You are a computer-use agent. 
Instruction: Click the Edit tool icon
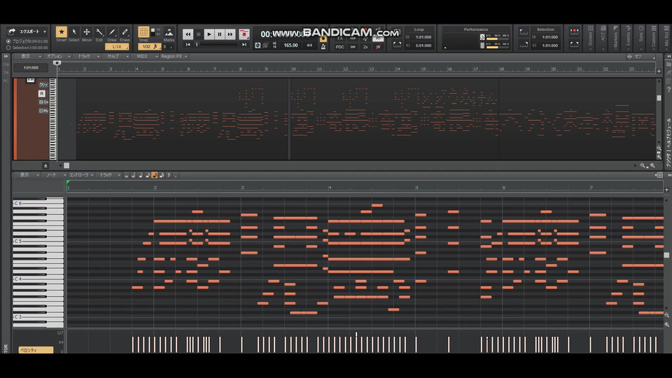click(x=99, y=33)
